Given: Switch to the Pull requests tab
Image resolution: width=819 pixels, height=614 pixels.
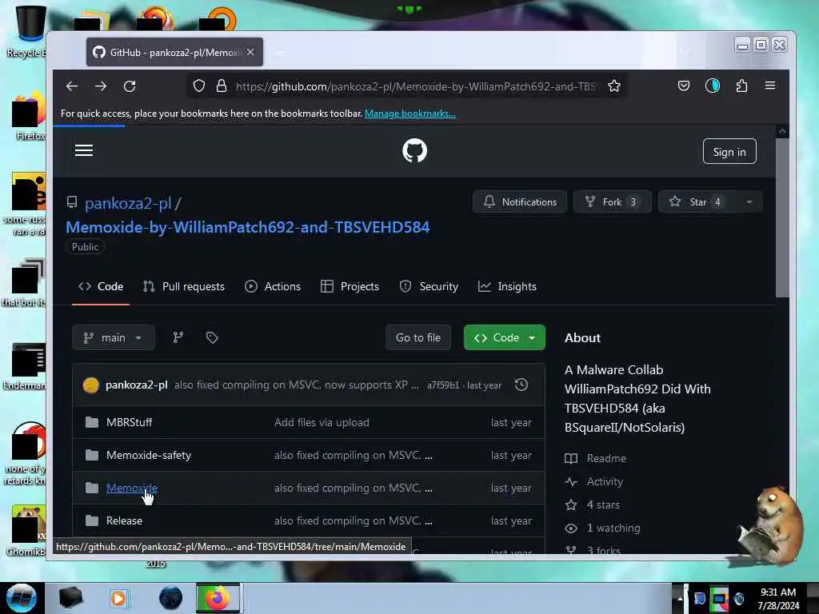Looking at the screenshot, I should coord(184,287).
